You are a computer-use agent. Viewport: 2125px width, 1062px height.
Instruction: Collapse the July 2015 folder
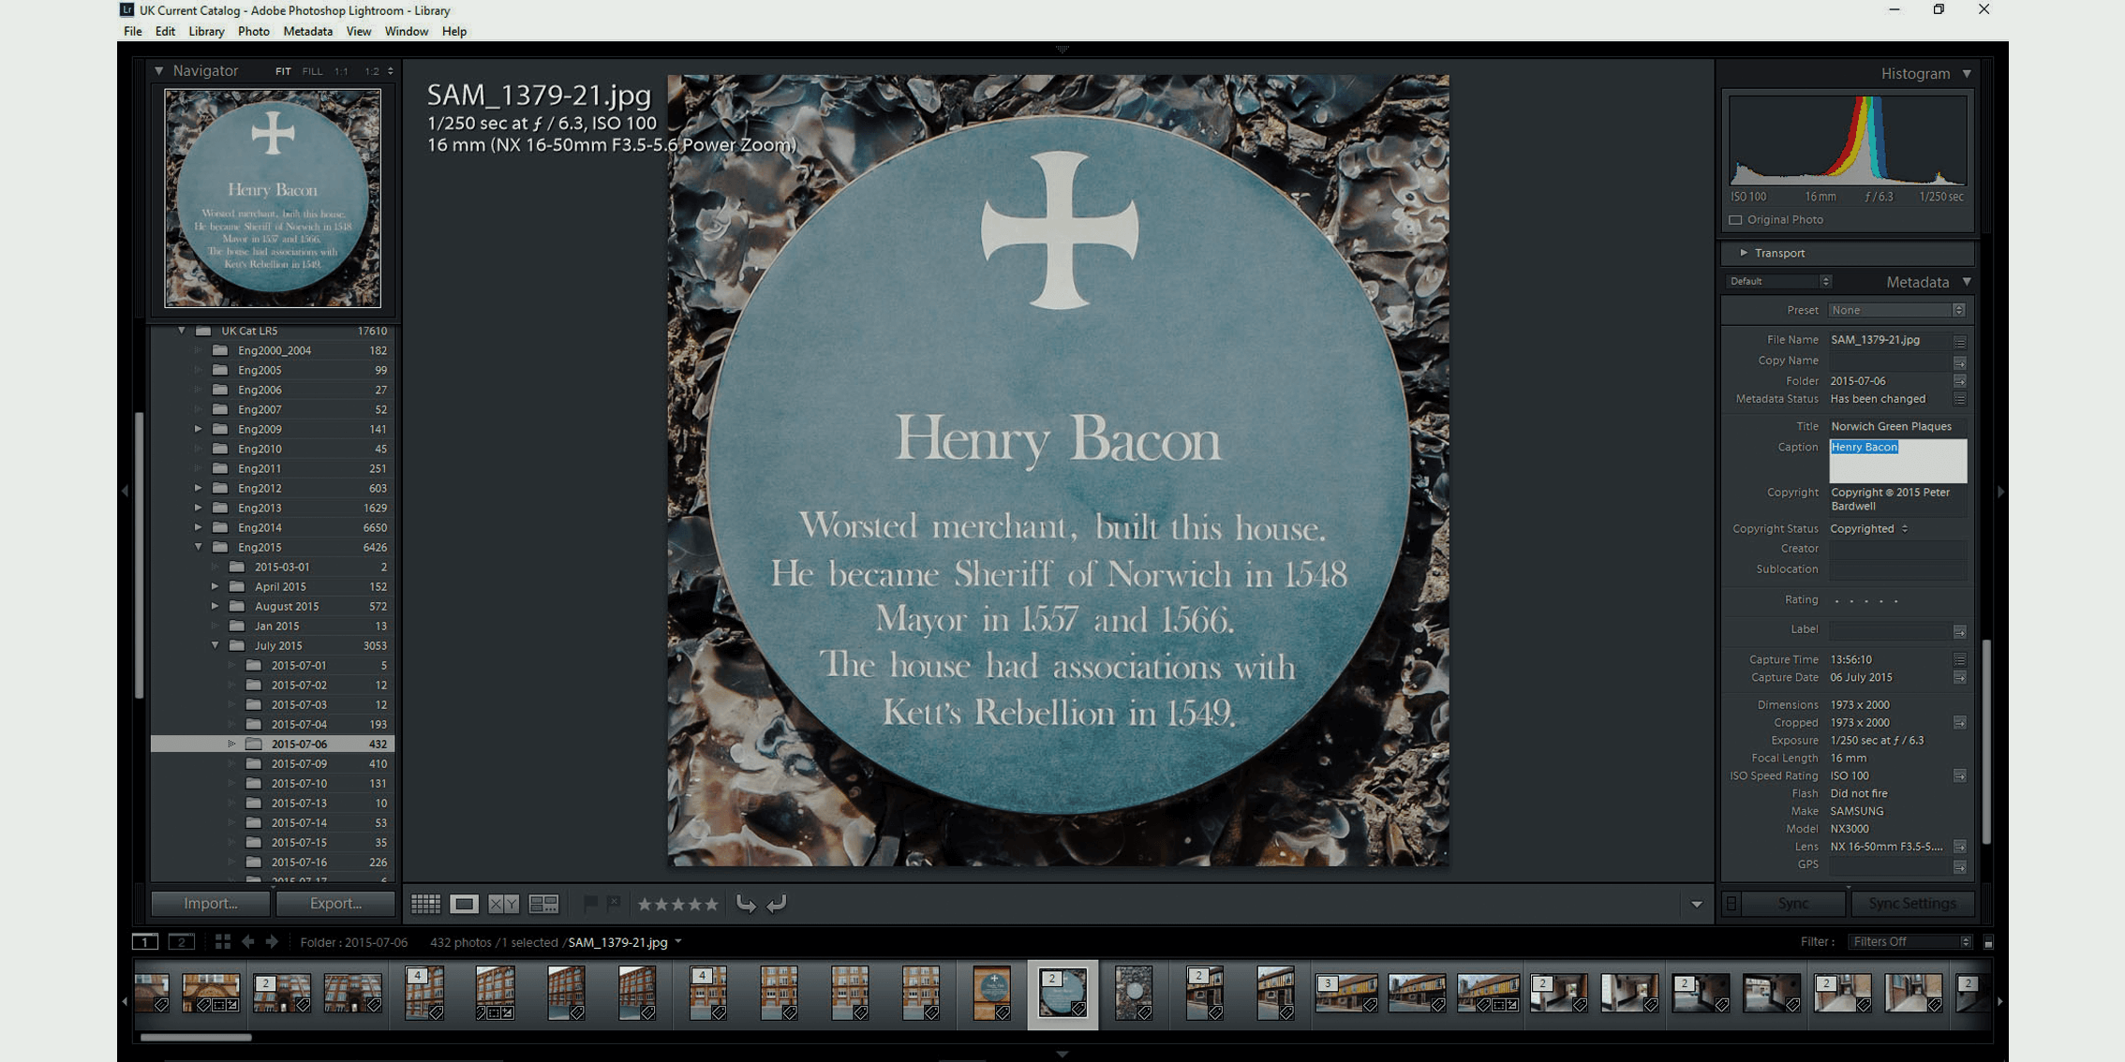215,645
